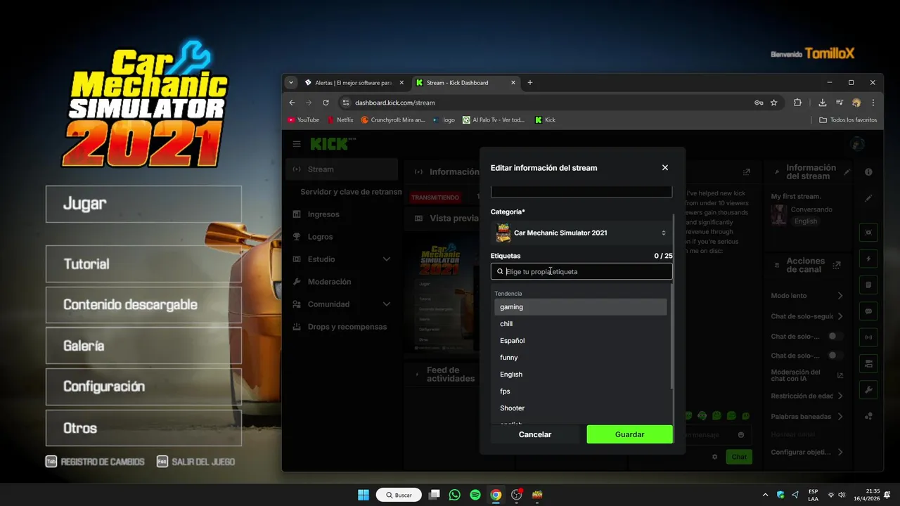Pick the funny tag
This screenshot has width=900, height=506.
(581, 358)
